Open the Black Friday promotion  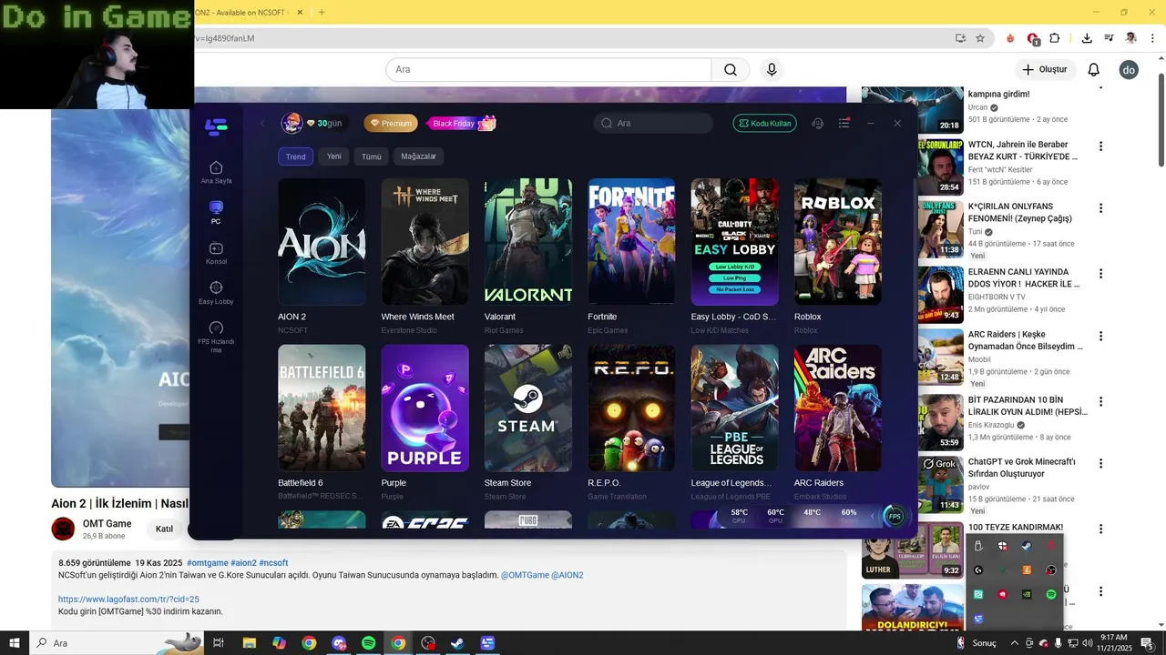461,123
